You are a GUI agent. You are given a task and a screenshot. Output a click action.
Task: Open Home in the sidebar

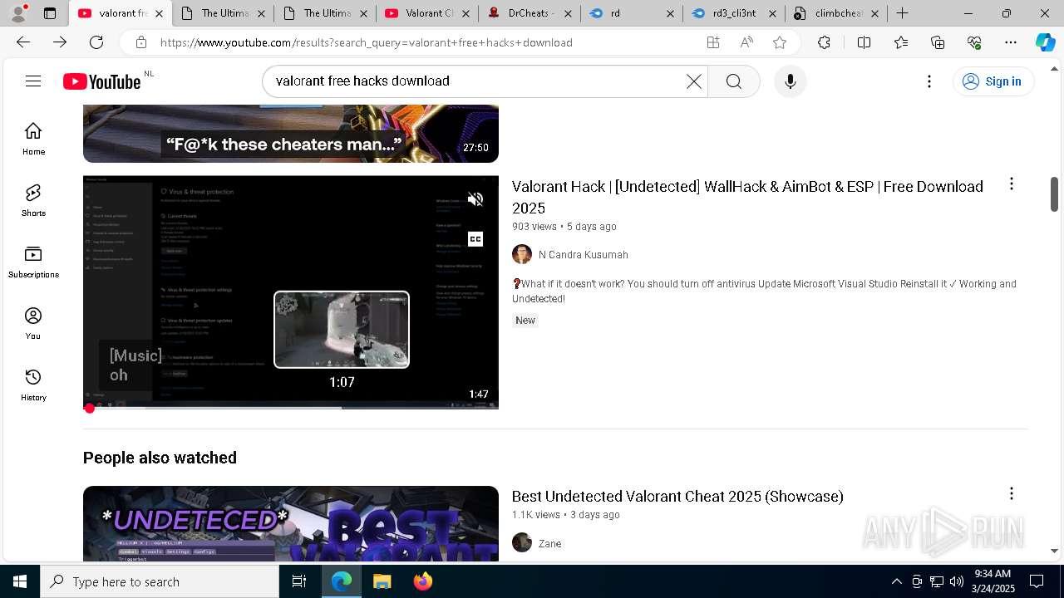pos(33,139)
